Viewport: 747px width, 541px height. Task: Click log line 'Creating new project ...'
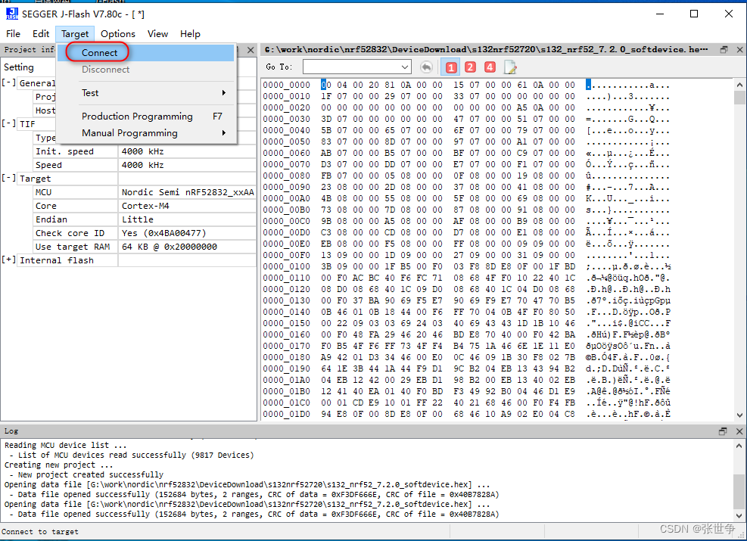[58, 465]
